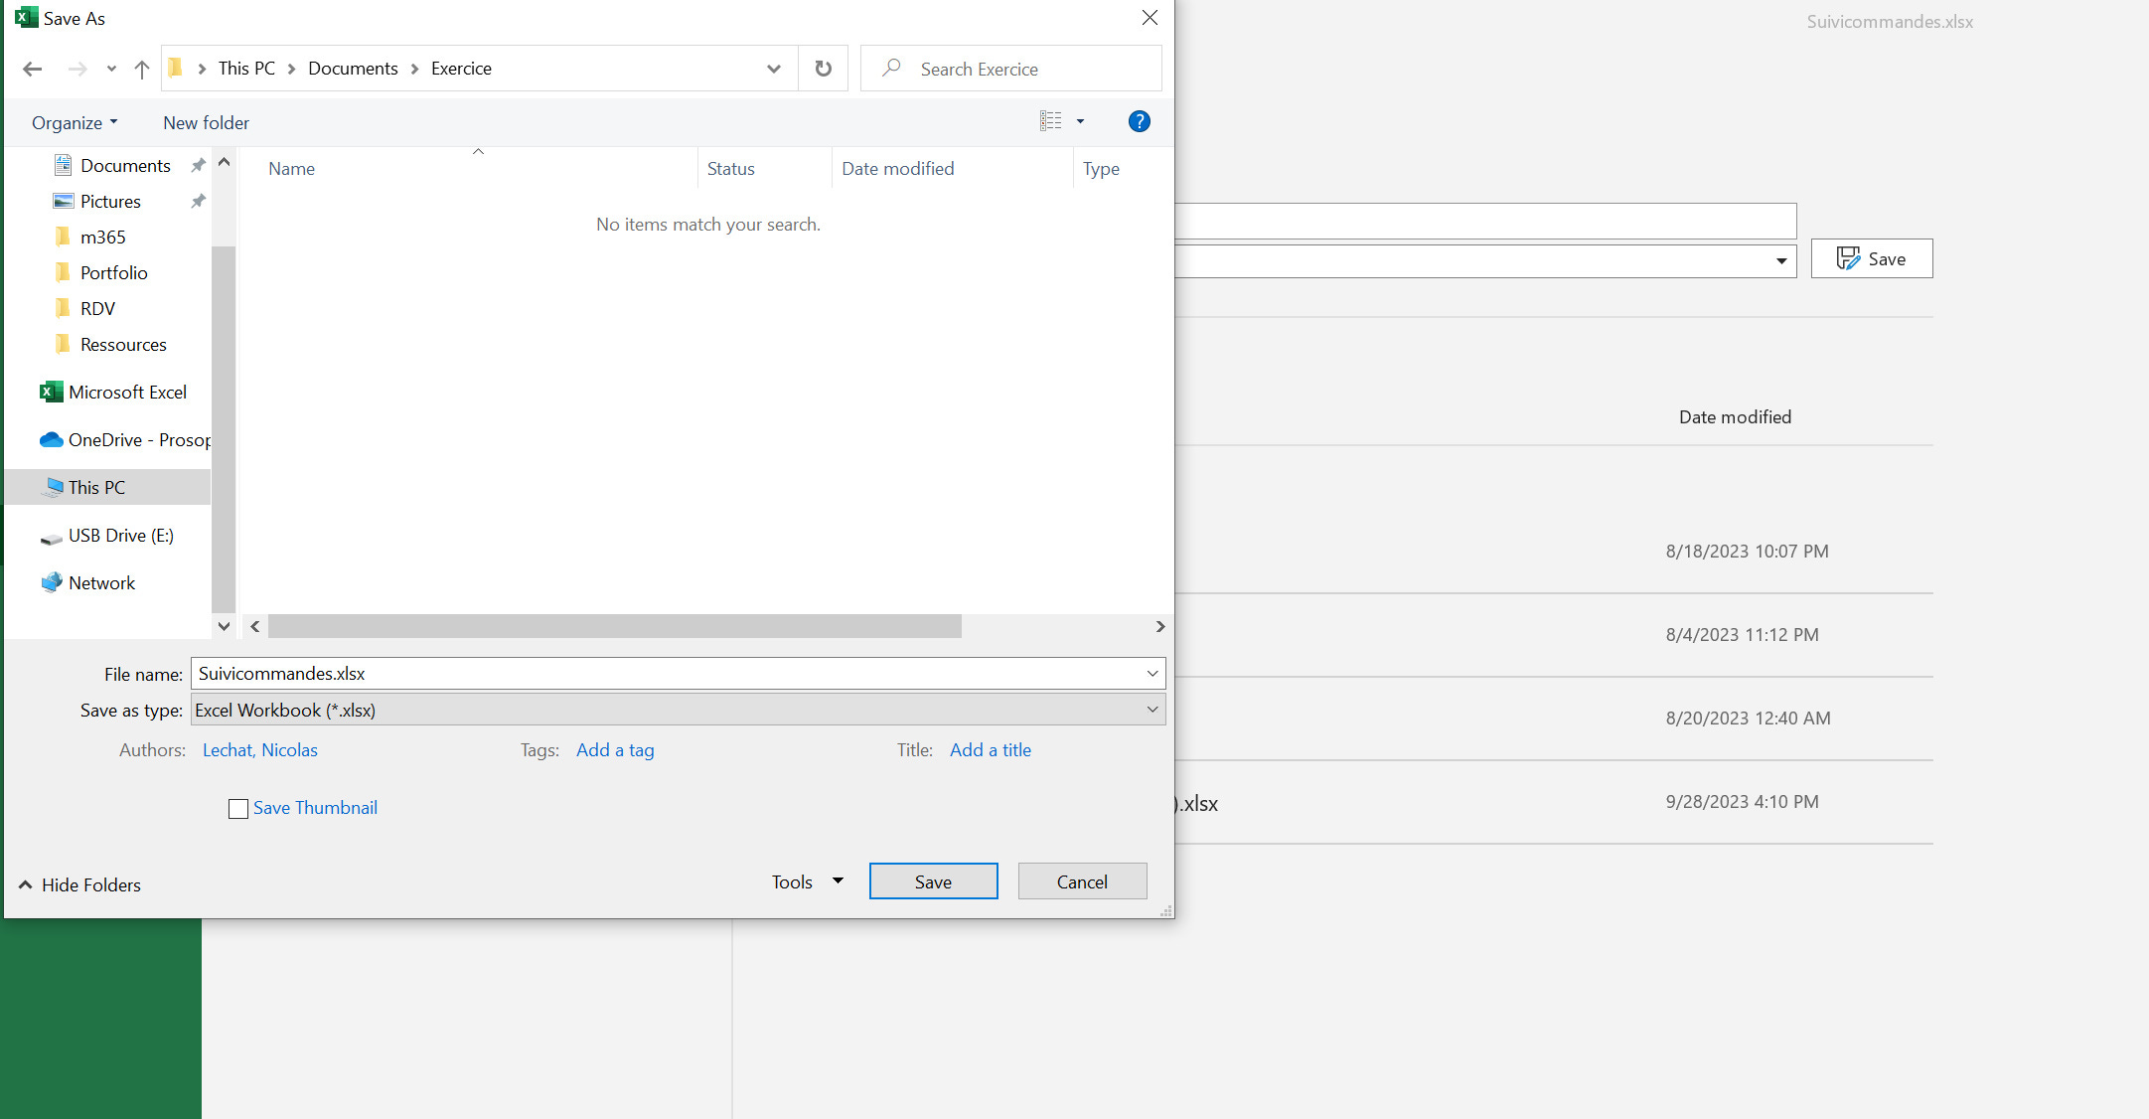Create a New folder
This screenshot has width=2149, height=1119.
pyautogui.click(x=206, y=121)
